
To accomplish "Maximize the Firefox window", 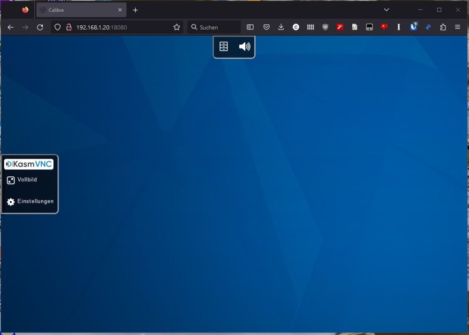I will coord(439,10).
